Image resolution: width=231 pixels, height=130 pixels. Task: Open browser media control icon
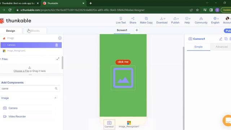[x=205, y=10]
